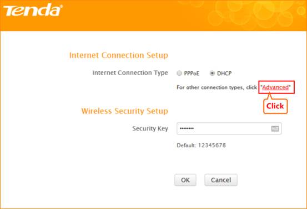Click the Security Key field label
Viewport: 307px width, 209px height.
pyautogui.click(x=150, y=128)
